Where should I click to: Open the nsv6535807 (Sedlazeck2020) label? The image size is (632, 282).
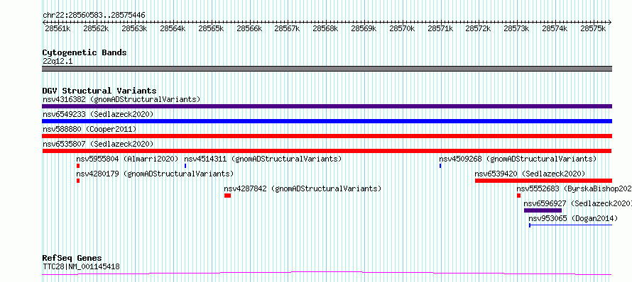click(x=98, y=144)
